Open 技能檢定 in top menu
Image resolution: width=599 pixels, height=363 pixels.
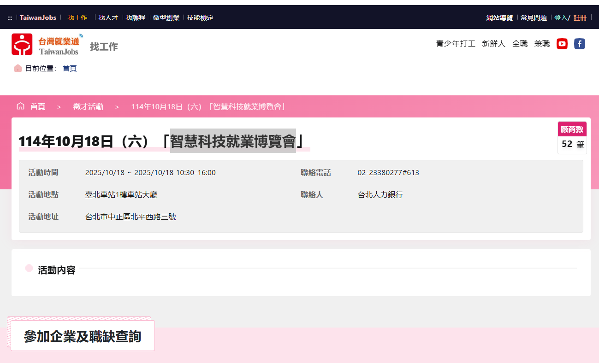tap(200, 18)
